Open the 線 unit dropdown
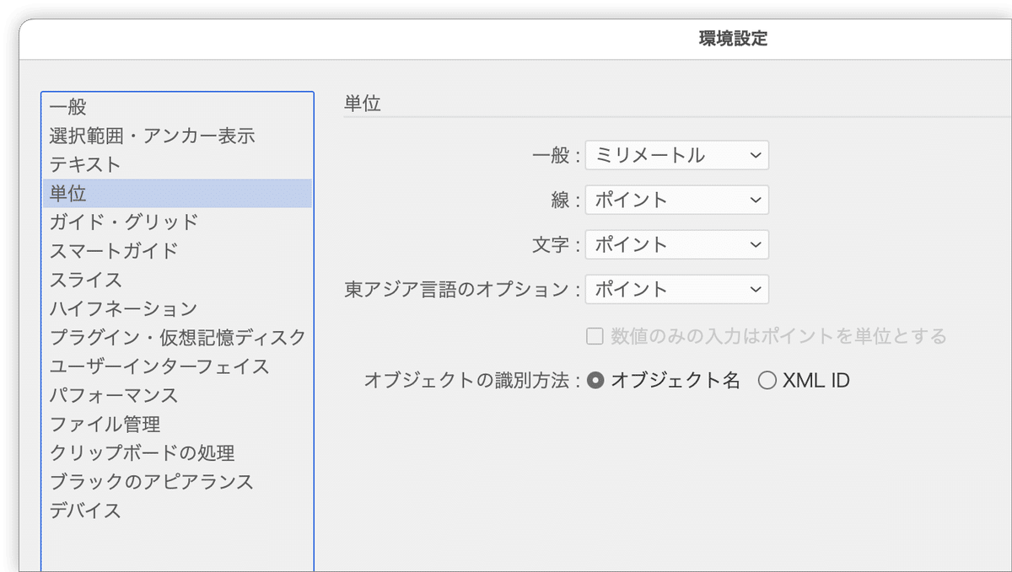This screenshot has height=572, width=1012. pos(676,200)
